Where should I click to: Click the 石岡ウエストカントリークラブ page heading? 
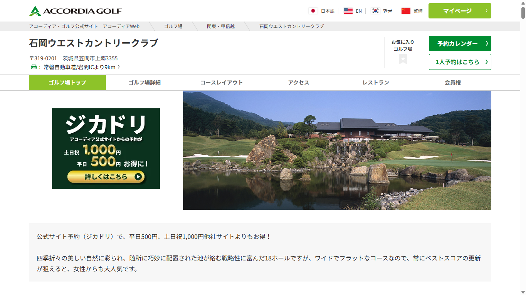click(x=94, y=43)
